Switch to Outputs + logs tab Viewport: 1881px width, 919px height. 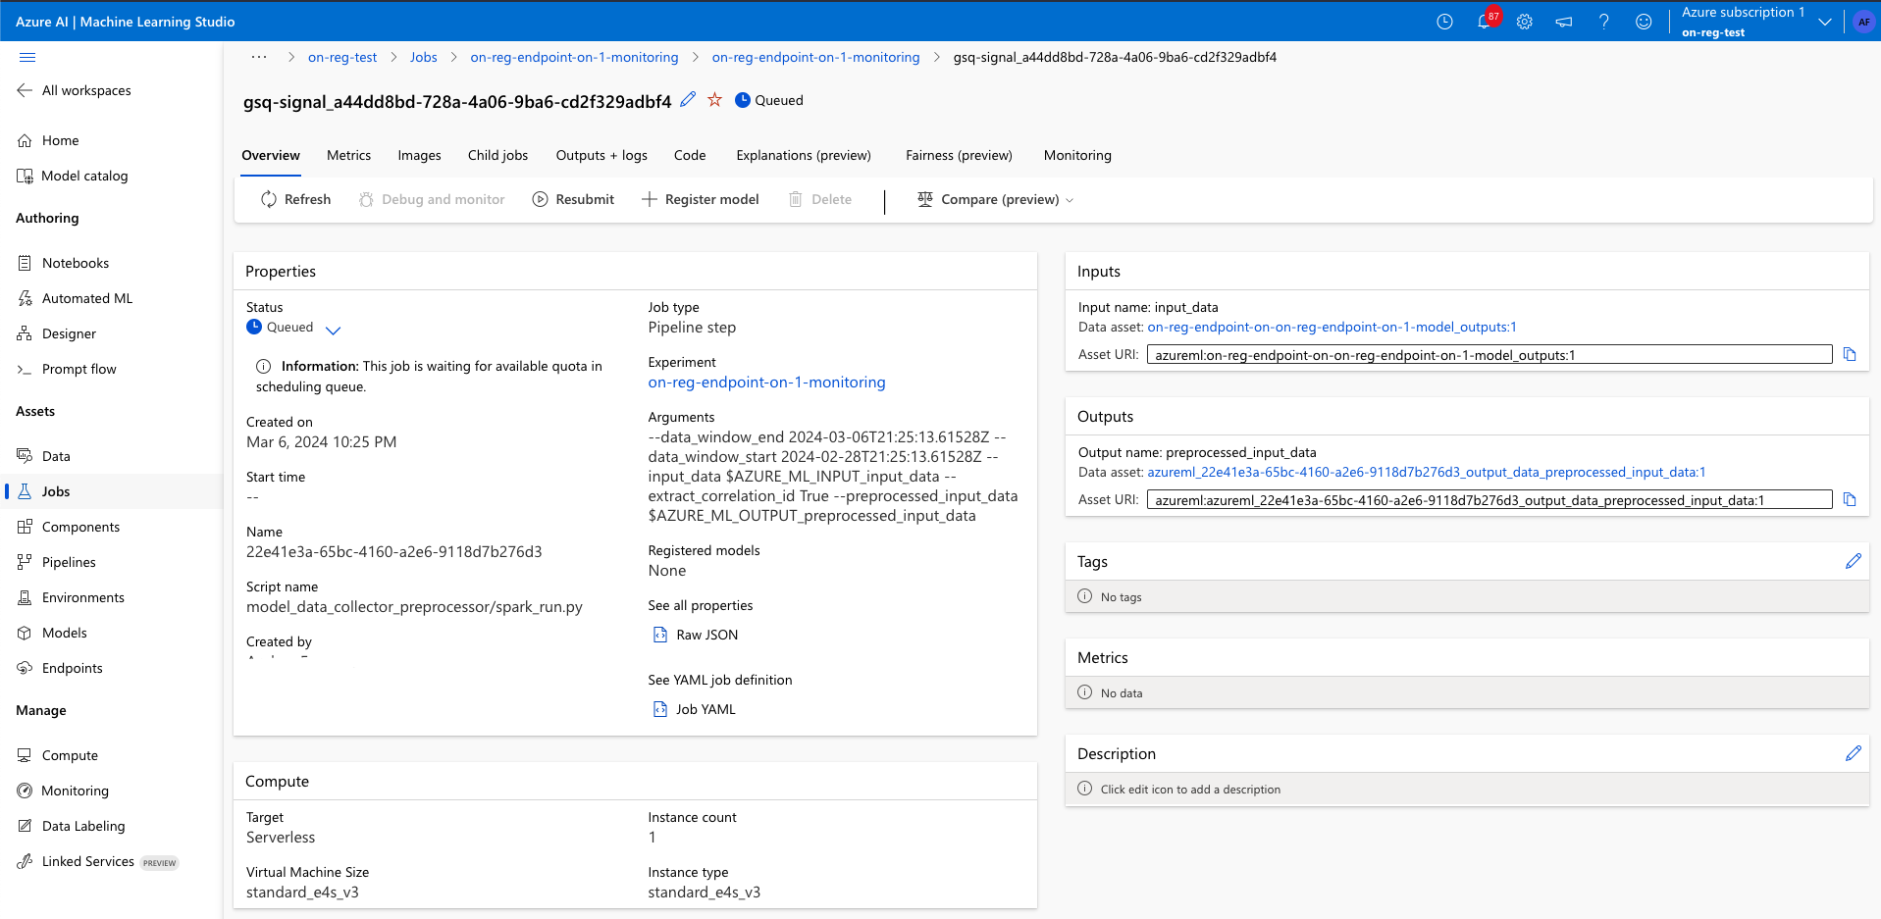coord(601,155)
